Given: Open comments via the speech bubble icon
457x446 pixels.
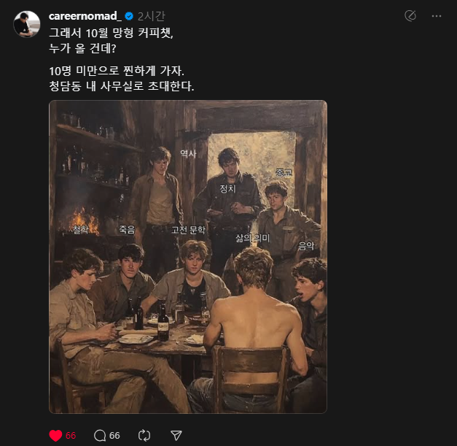Looking at the screenshot, I should coord(100,435).
